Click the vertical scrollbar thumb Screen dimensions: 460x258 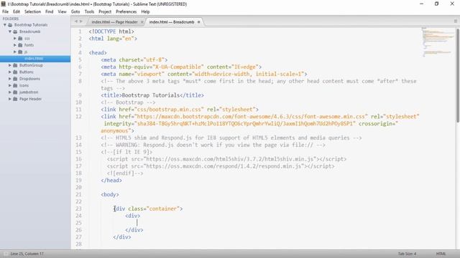458,75
